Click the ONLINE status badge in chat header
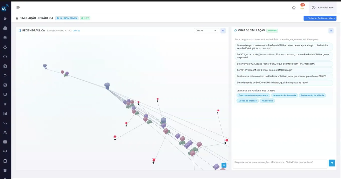The image size is (341, 179). pos(272,30)
